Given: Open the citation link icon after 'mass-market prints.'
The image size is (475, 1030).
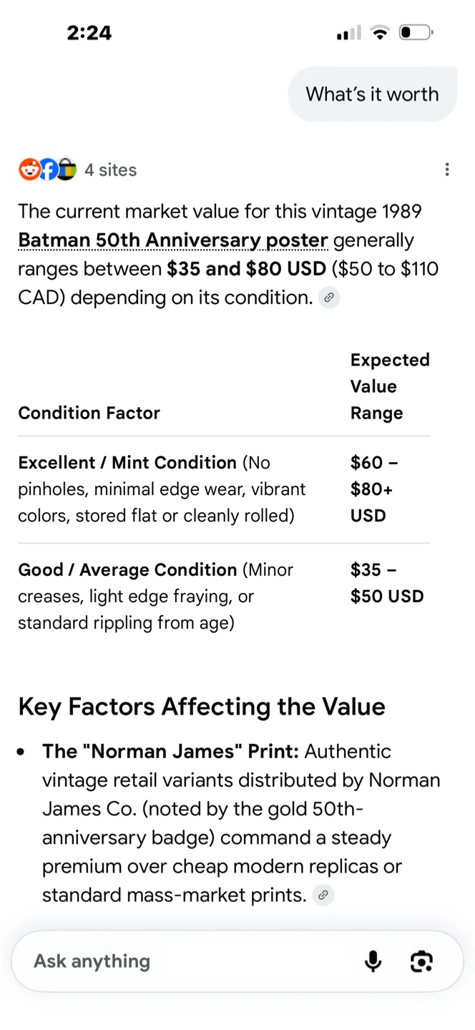Looking at the screenshot, I should [323, 895].
